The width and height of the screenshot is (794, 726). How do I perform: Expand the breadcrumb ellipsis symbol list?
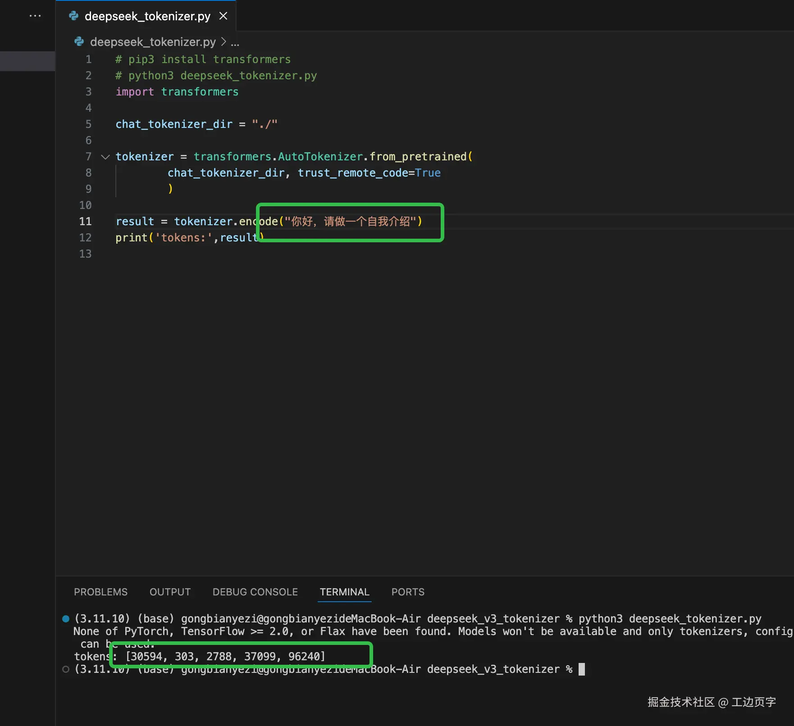235,42
